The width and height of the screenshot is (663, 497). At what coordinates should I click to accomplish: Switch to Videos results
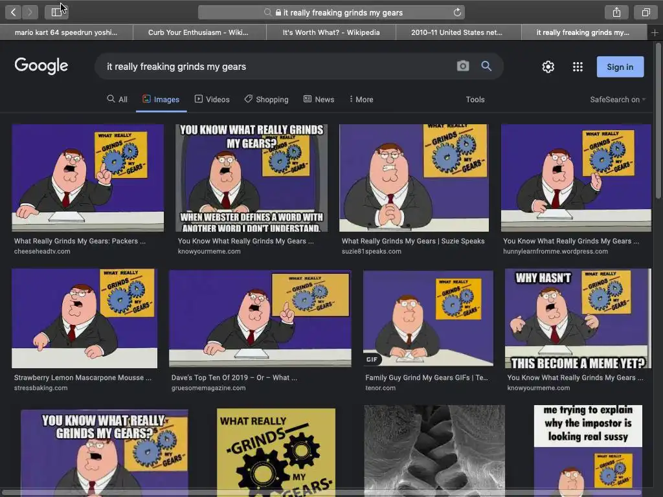[212, 99]
